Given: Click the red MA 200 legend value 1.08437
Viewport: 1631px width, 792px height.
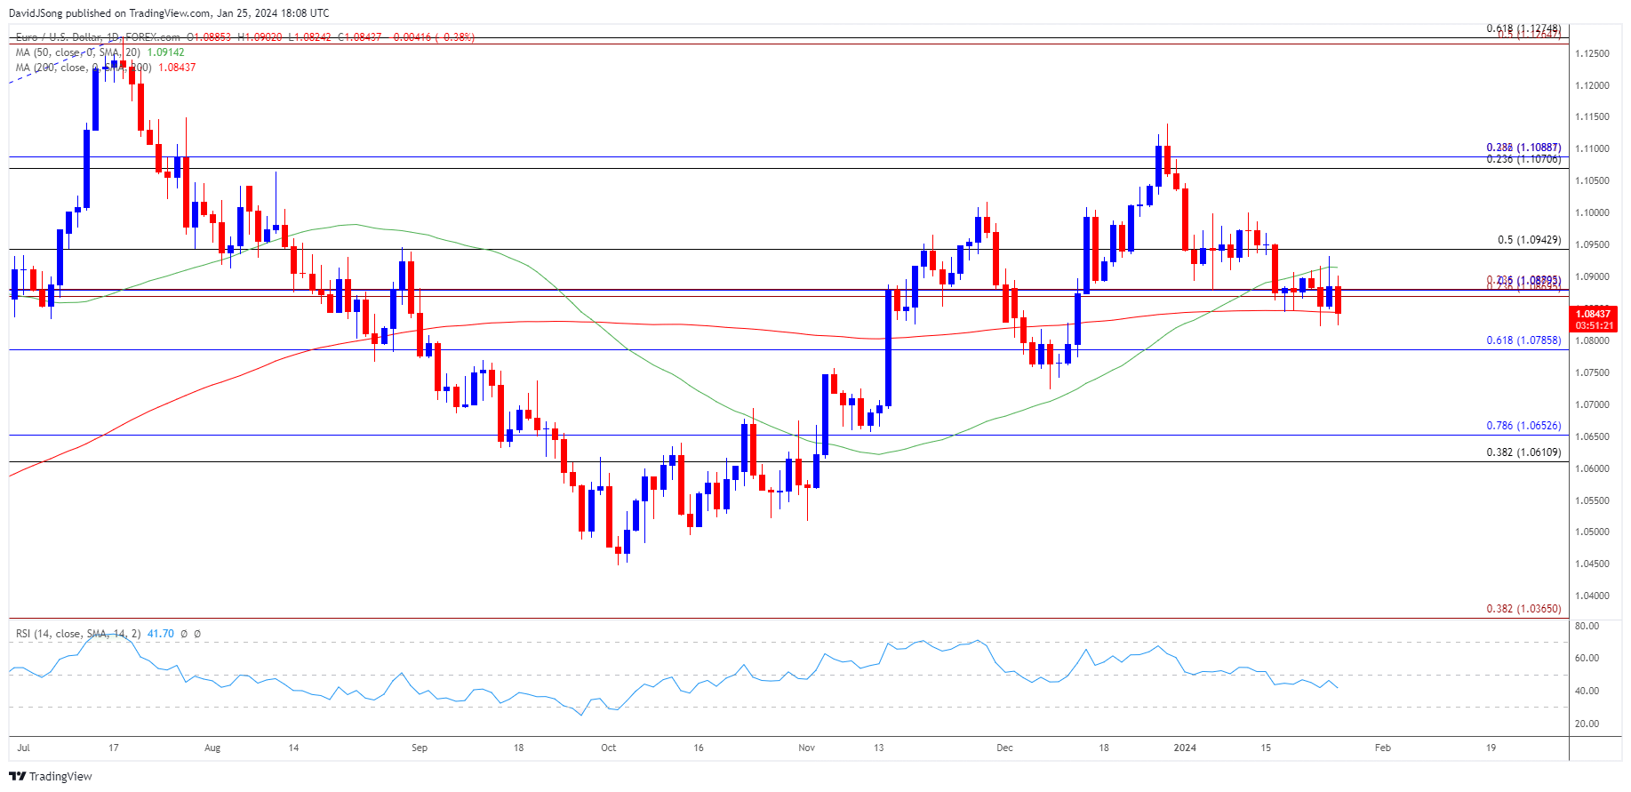Looking at the screenshot, I should [177, 68].
